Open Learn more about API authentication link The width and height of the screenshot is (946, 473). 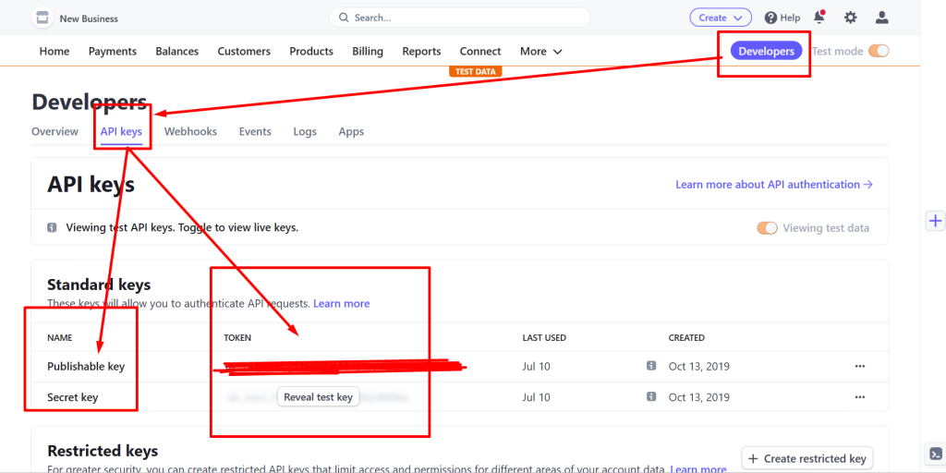click(x=774, y=185)
